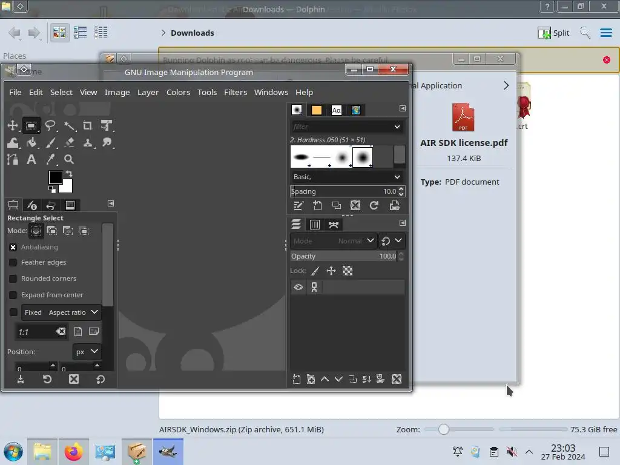Open the layer Mode Normal dropdown
The image size is (620, 465).
[x=334, y=241]
